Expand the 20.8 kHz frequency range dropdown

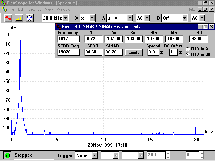[66, 18]
